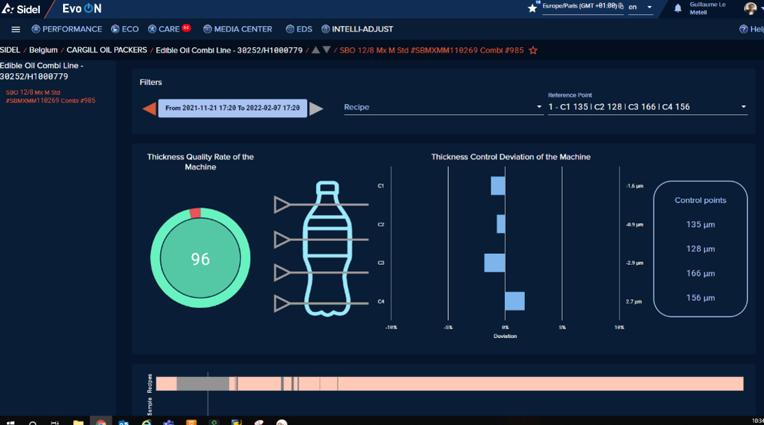The height and width of the screenshot is (425, 764).
Task: Advance to next date range arrow
Action: tap(316, 108)
